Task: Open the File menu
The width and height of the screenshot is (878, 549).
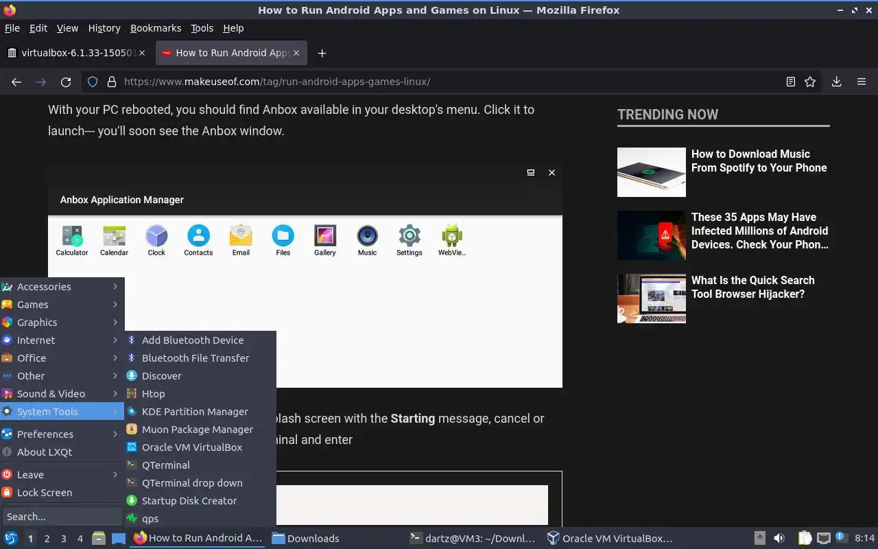Action: (x=12, y=28)
